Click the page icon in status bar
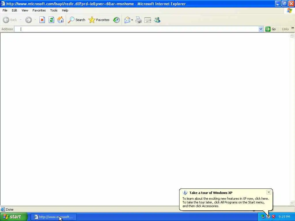 3,209
